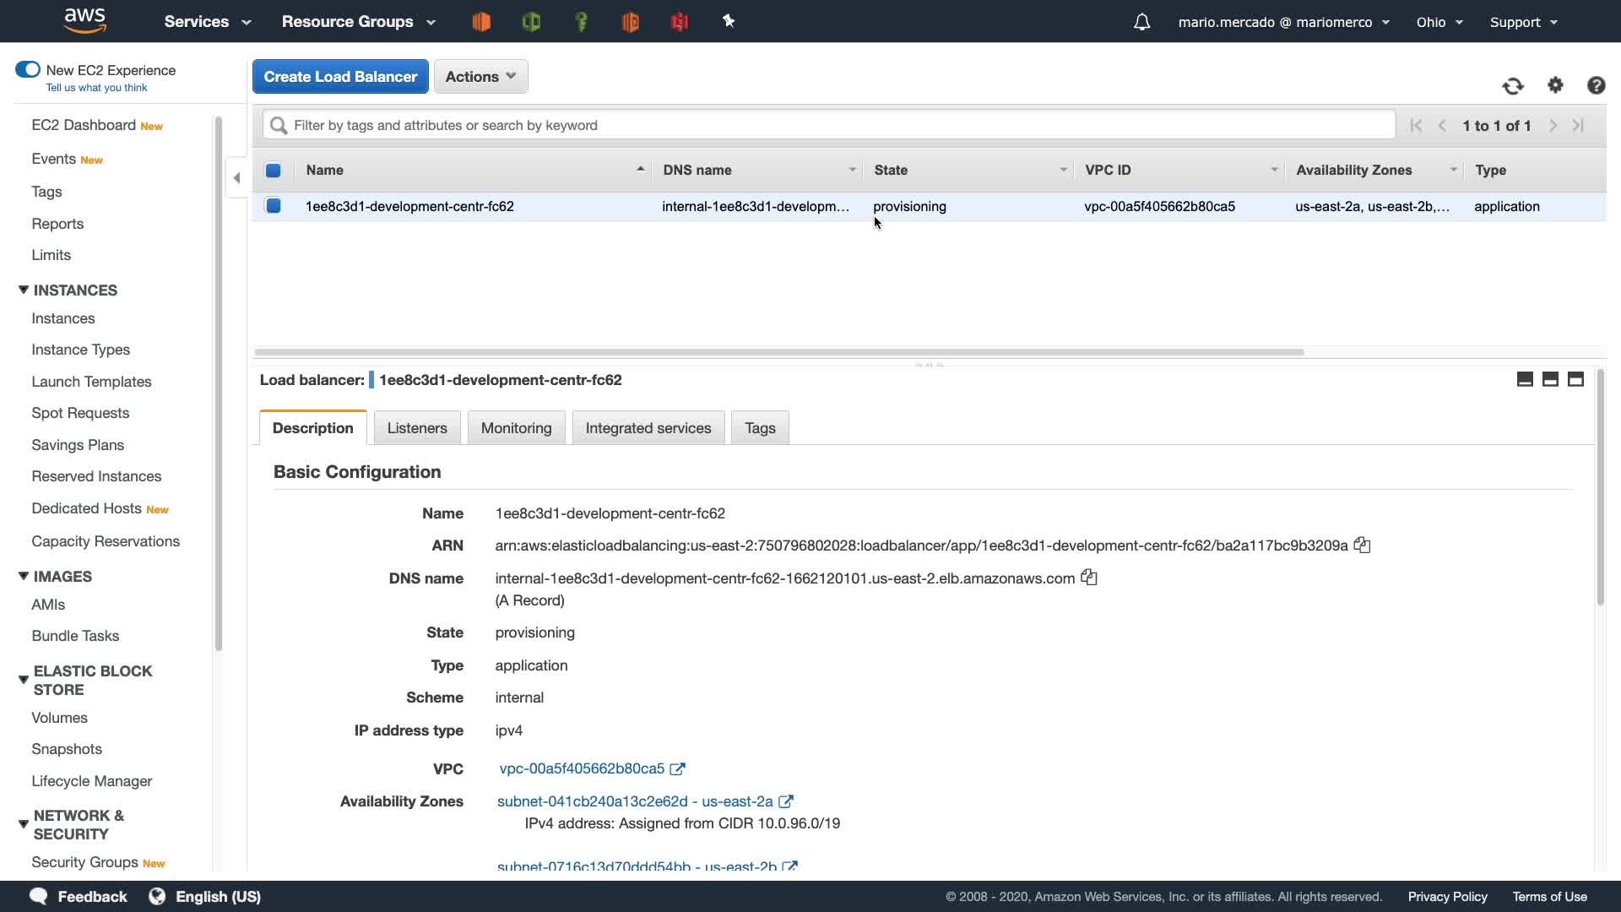
Task: Collapse the sidebar with the left arrow
Action: [x=236, y=177]
